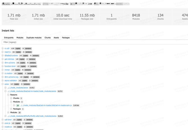Expand the rc-util package row
Viewport: 188px width, 130px height.
click(3, 49)
